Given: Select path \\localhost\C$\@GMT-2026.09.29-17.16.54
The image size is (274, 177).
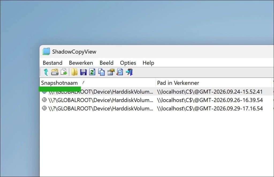Looking at the screenshot, I should 210,109.
